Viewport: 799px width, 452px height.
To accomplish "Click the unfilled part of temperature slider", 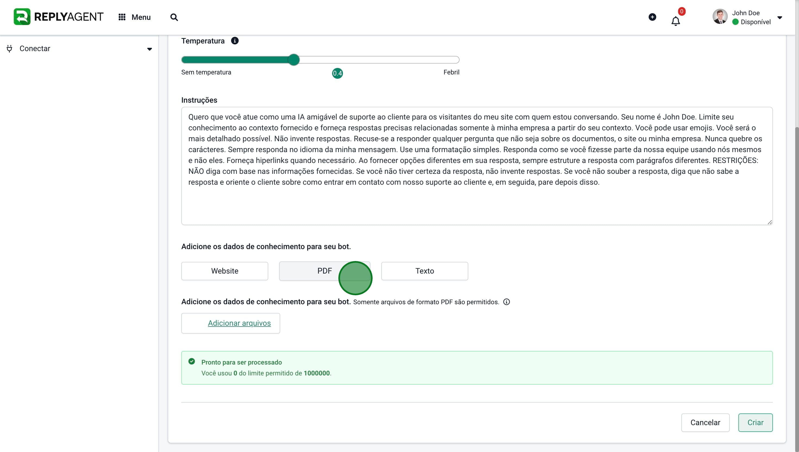I will [x=379, y=59].
